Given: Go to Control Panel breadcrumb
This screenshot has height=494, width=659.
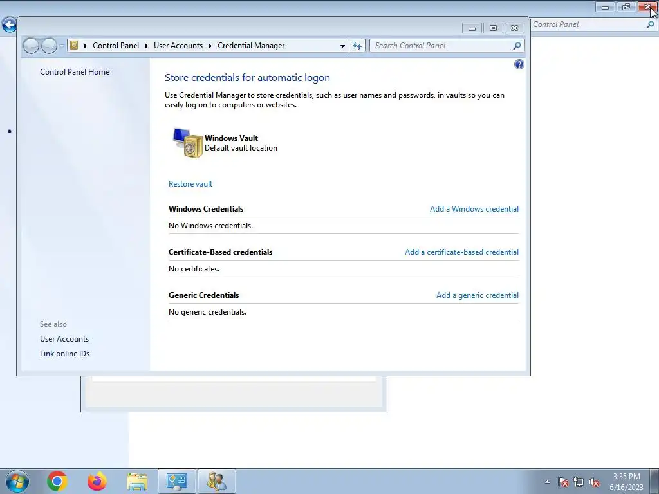Looking at the screenshot, I should click(116, 46).
